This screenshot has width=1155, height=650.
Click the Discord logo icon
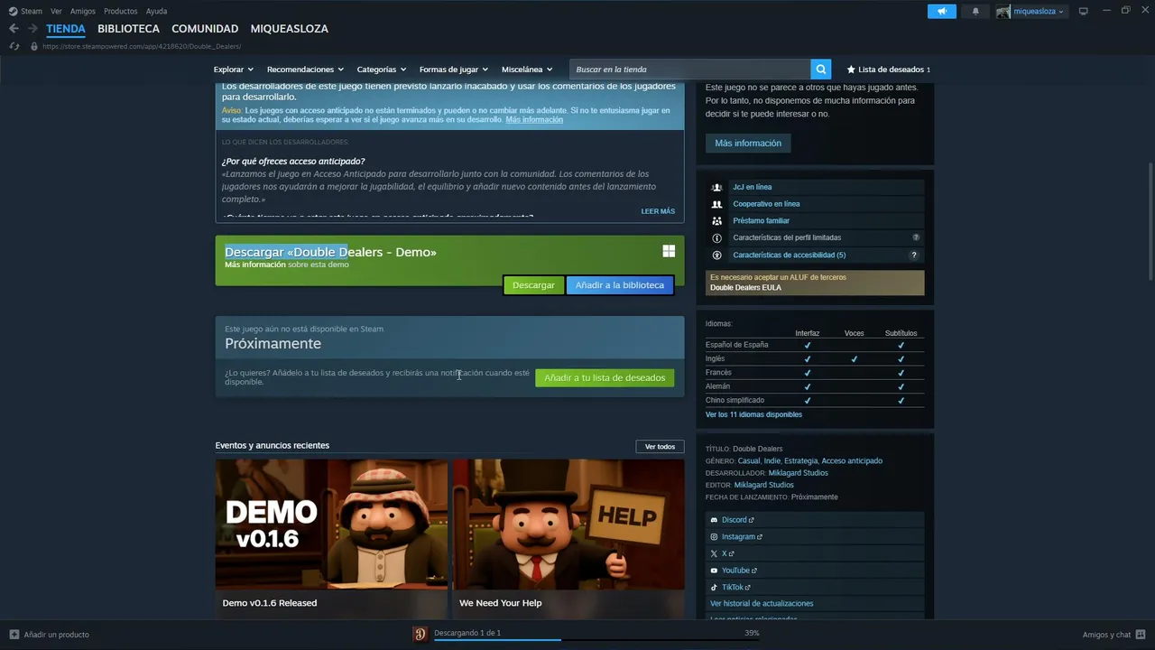click(x=714, y=520)
